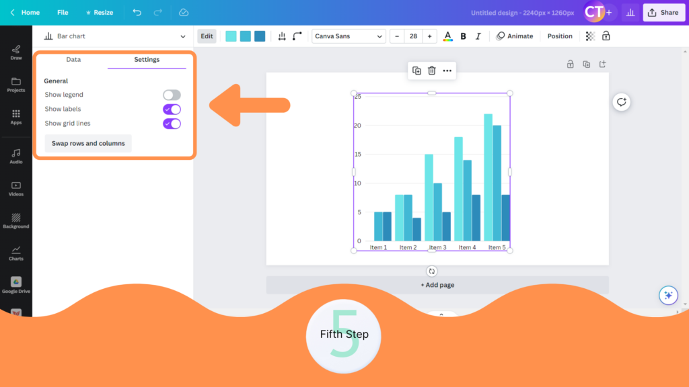Lock the selected chart element
Screen dimensions: 689x387
606,36
